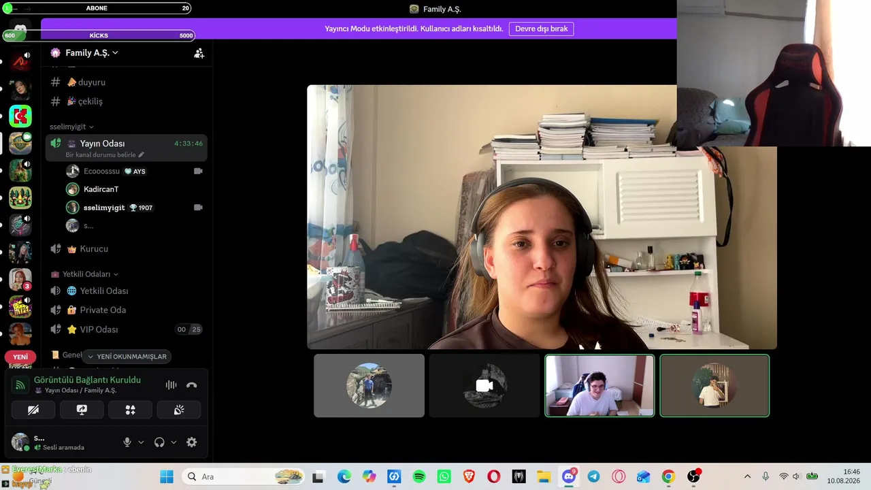This screenshot has width=871, height=490.
Task: Open Discord user settings gear
Action: [192, 442]
